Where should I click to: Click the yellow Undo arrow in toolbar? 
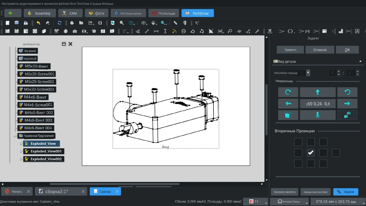38,23
